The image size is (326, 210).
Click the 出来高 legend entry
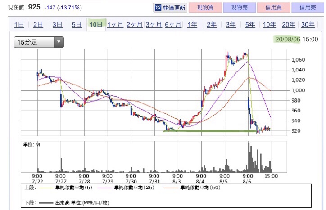point(74,203)
